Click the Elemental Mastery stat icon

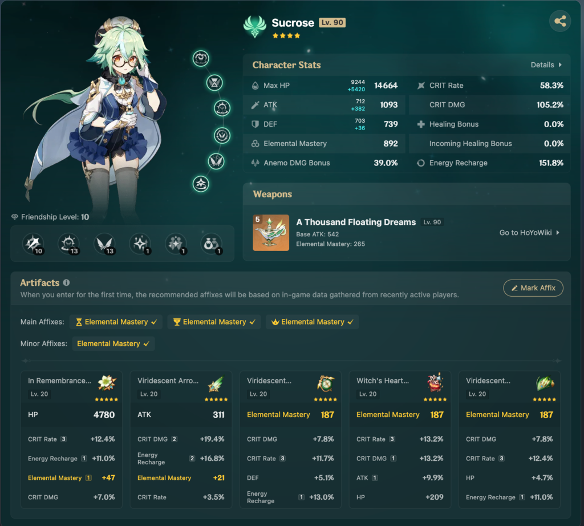tap(255, 144)
